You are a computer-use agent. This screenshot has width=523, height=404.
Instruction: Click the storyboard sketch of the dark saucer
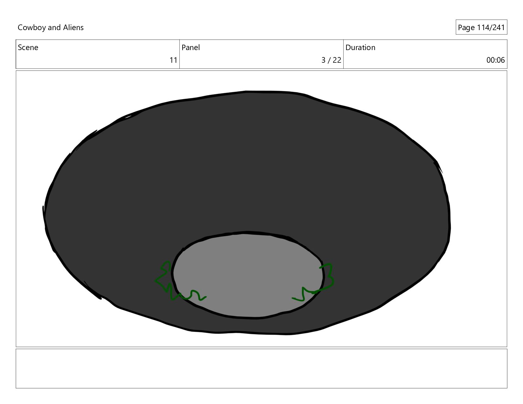247,213
